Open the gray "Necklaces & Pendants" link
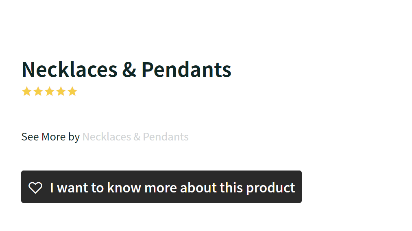Viewport: 412px width, 231px height. [x=135, y=137]
